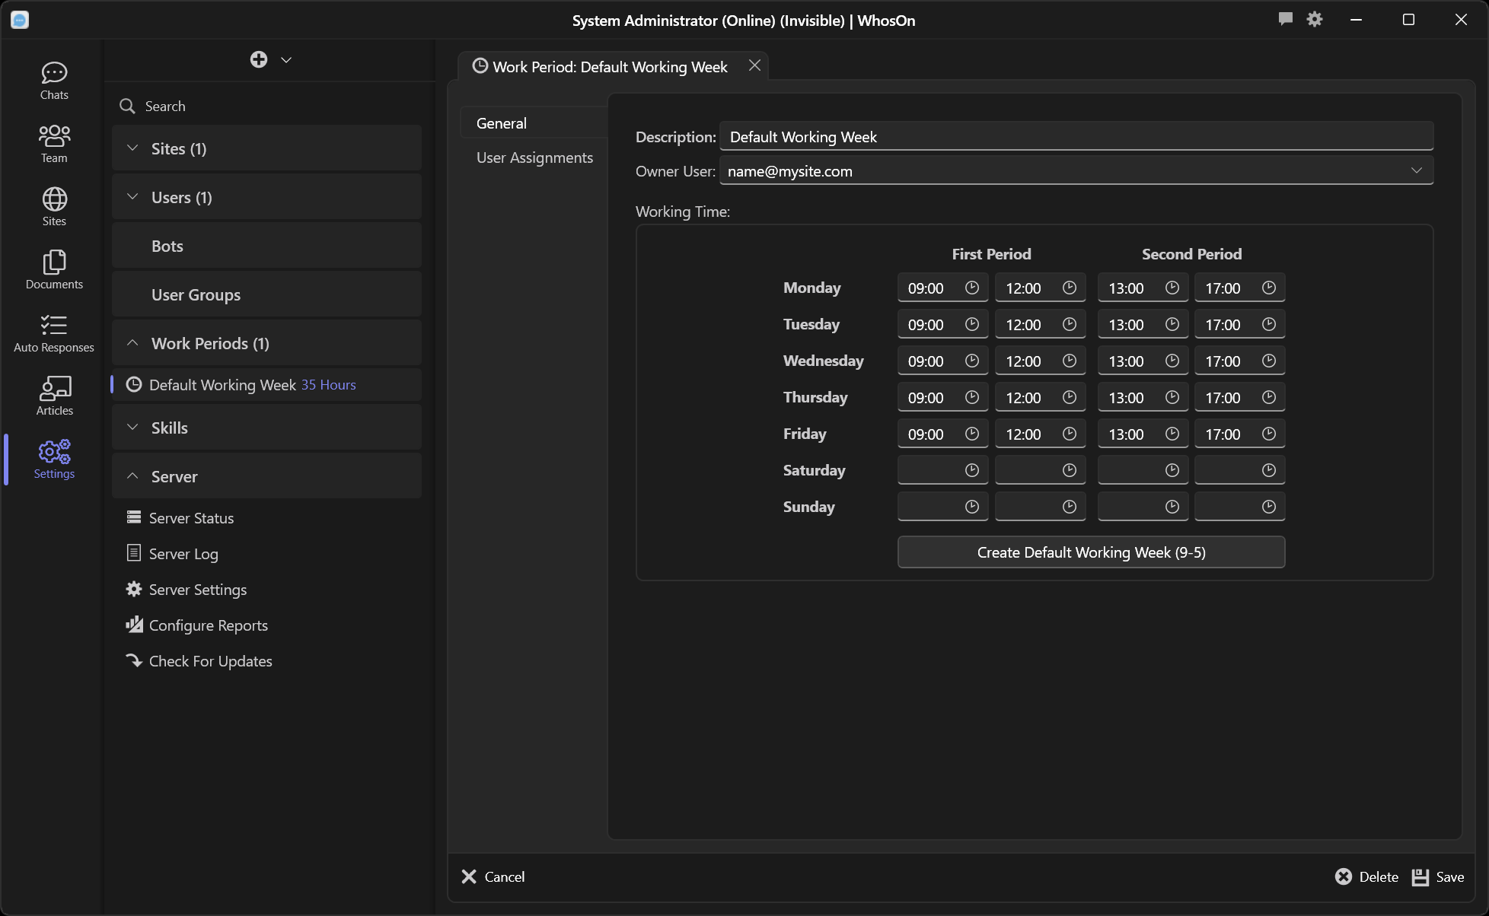Image resolution: width=1489 pixels, height=916 pixels.
Task: Click the chat bubble icon in the title bar
Action: pyautogui.click(x=1286, y=19)
